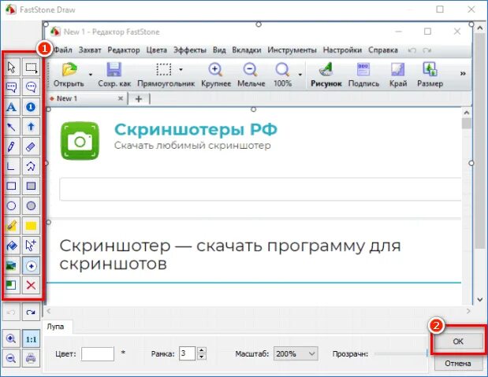Image resolution: width=488 pixels, height=377 pixels.
Task: Increase Рамка with the up spinner
Action: coord(202,350)
